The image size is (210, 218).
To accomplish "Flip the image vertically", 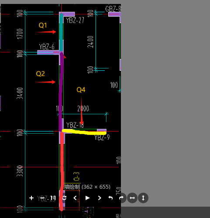I will pos(143,198).
